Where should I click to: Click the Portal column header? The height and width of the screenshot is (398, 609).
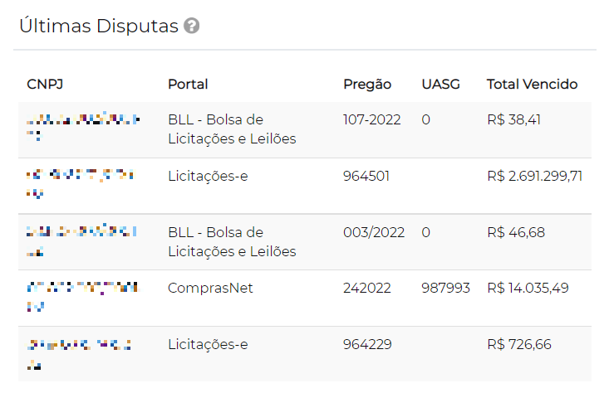click(188, 85)
